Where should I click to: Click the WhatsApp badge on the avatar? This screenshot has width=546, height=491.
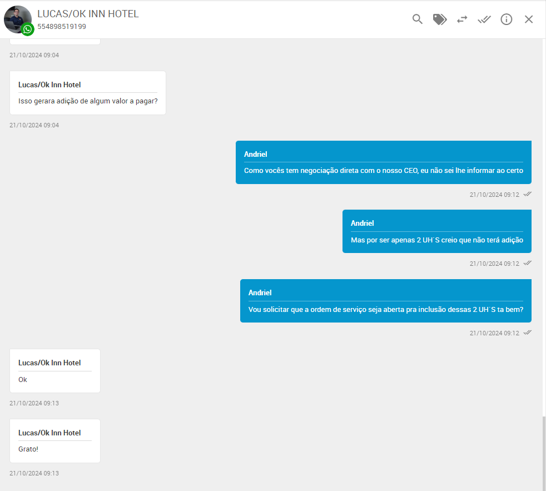click(28, 29)
